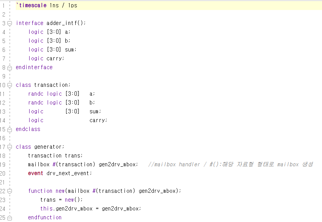Click the 'event' keyword on line 20
This screenshot has height=222, width=322.
click(35, 173)
